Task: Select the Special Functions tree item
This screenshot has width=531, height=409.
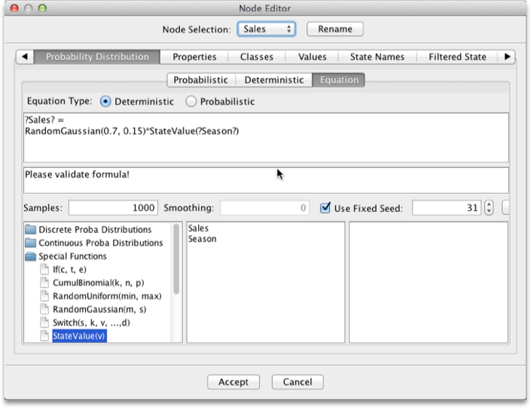Action: coord(72,256)
